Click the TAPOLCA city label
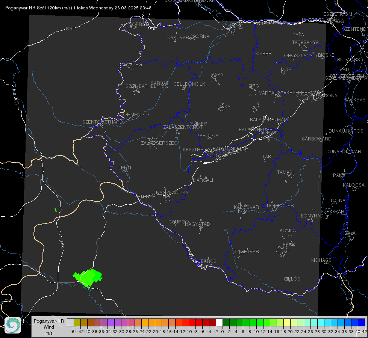 [x=207, y=135]
